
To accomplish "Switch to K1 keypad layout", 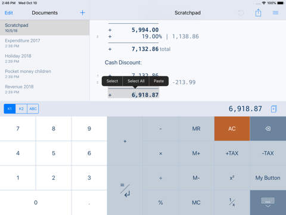I will [10, 109].
